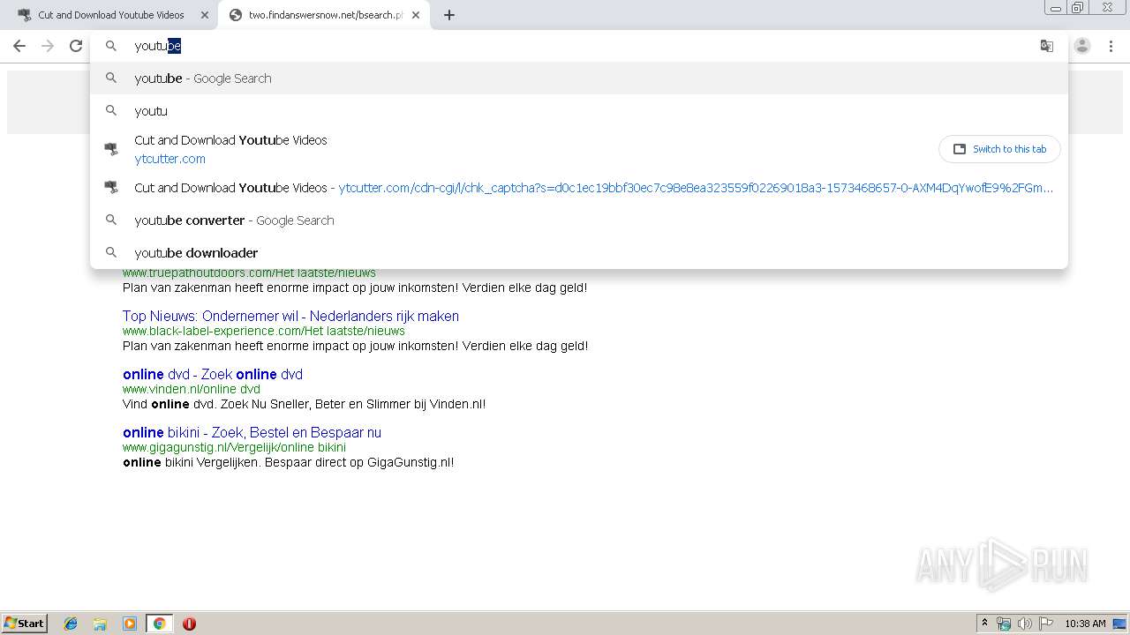
Task: Show hidden tray icons arrow
Action: point(984,624)
